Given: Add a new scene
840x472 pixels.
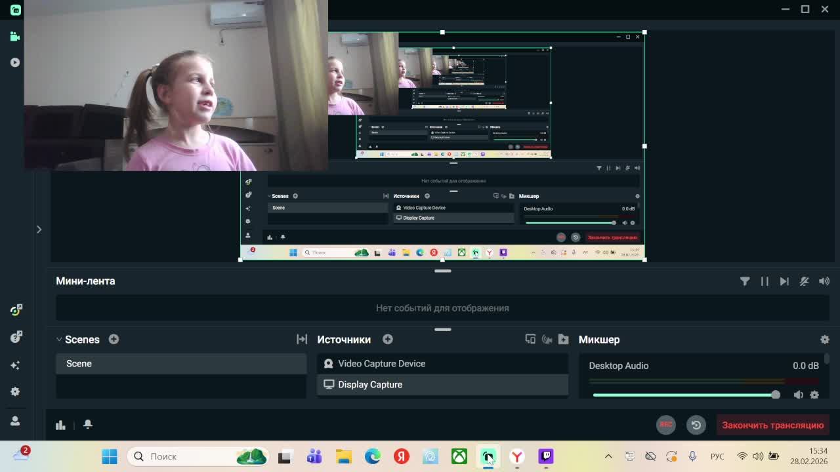Looking at the screenshot, I should (x=114, y=339).
